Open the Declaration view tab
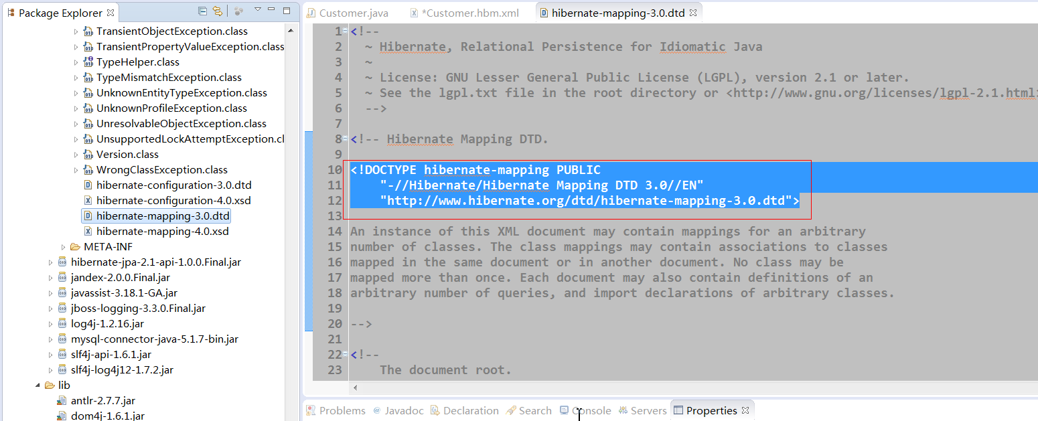The height and width of the screenshot is (421, 1038). [465, 410]
